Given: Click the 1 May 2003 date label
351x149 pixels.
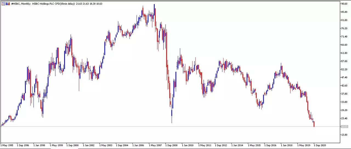Looking at the screenshot, I should [x=106, y=145].
